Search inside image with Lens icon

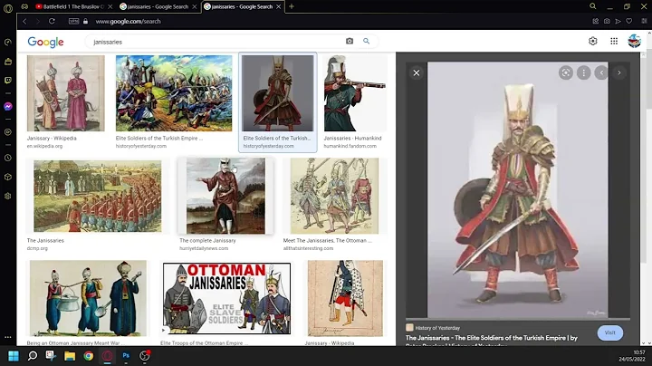click(566, 72)
